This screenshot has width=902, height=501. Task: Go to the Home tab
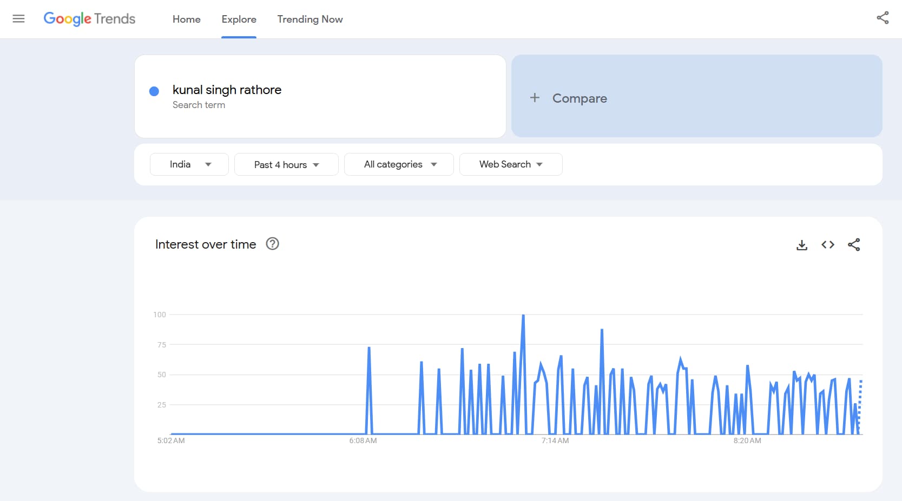click(186, 19)
